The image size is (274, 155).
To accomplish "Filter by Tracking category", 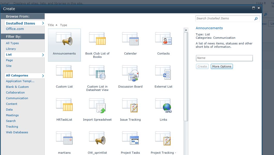I will [12, 127].
